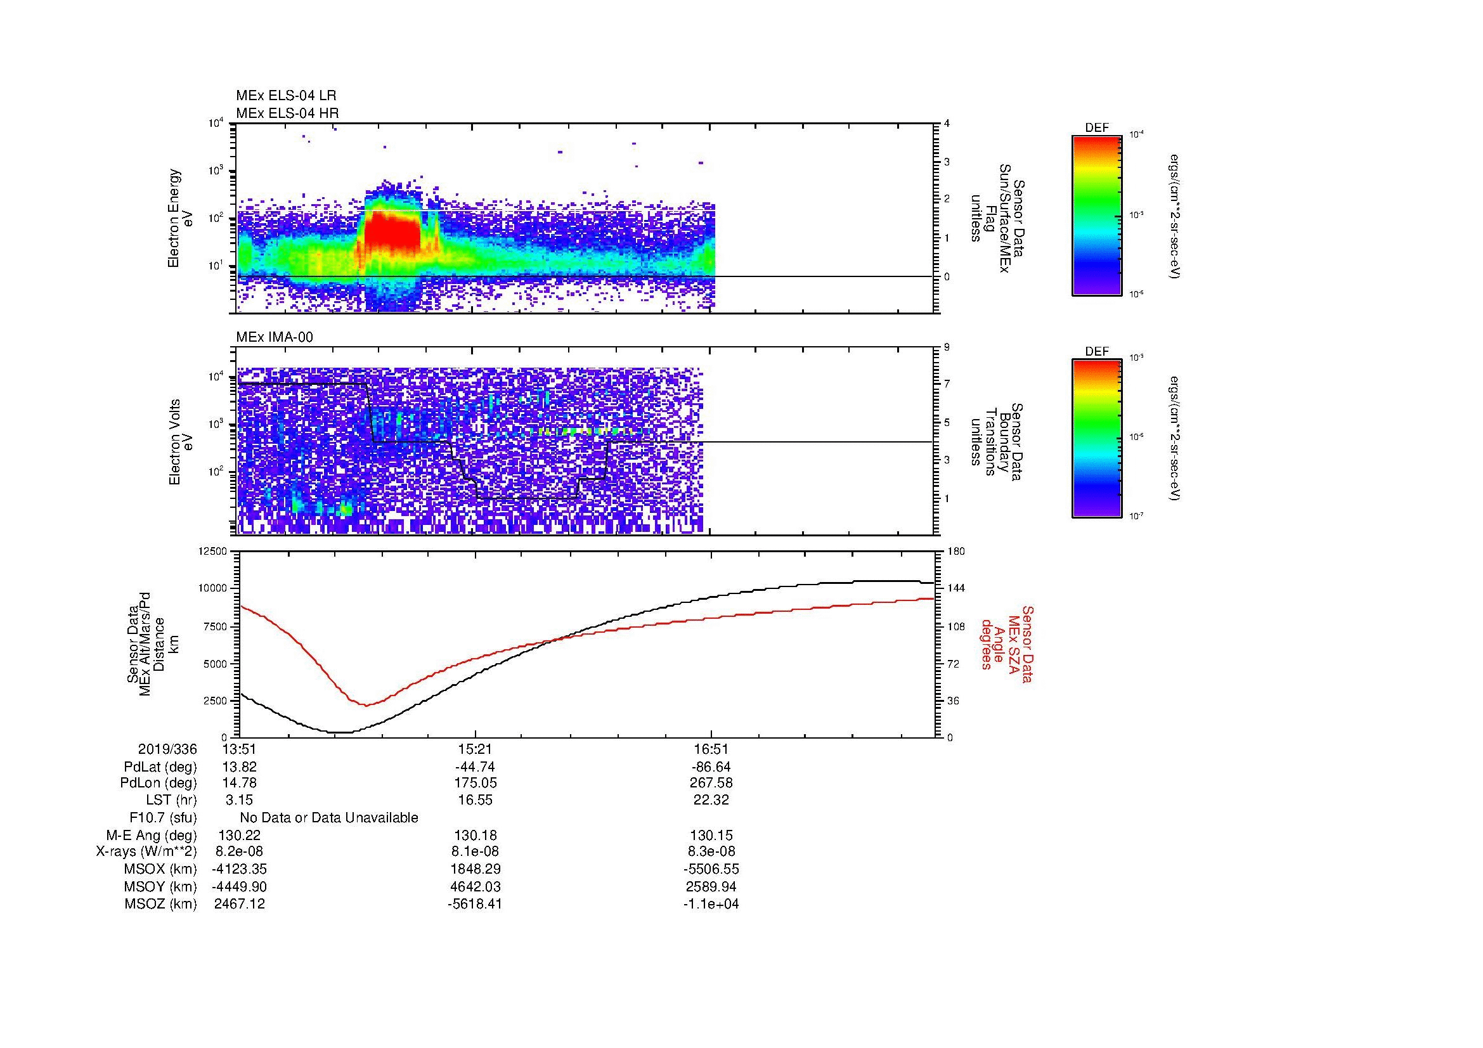1483x1048 pixels.
Task: Click the 'MEx IMA-00' panel title
Action: (275, 337)
